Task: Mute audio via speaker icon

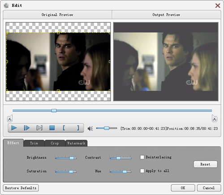Action: point(90,128)
